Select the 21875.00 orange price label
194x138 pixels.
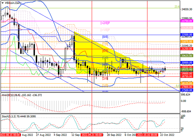[x=187, y=42]
